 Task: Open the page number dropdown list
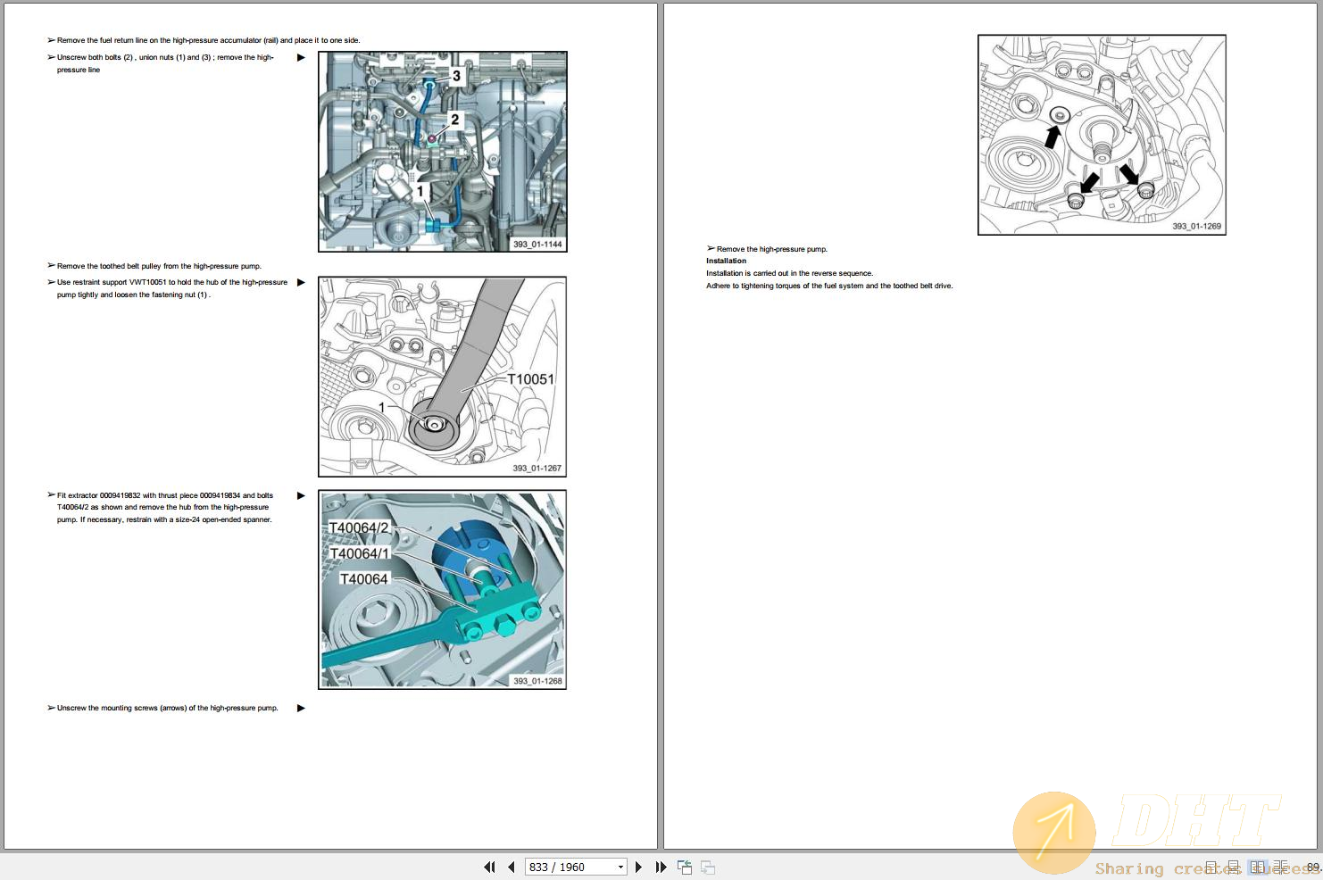pos(620,867)
